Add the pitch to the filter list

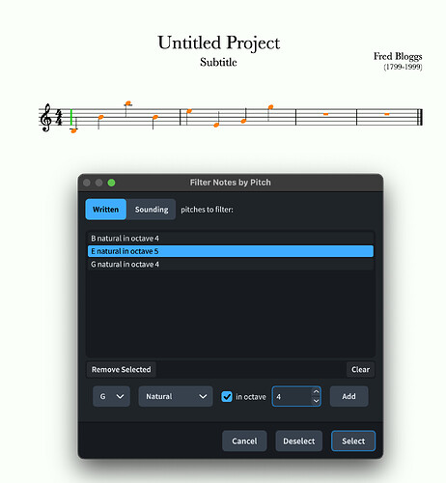348,396
